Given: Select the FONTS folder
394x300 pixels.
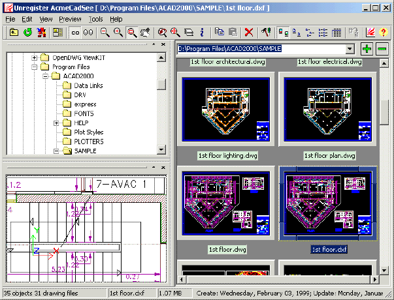Looking at the screenshot, I should tap(84, 113).
